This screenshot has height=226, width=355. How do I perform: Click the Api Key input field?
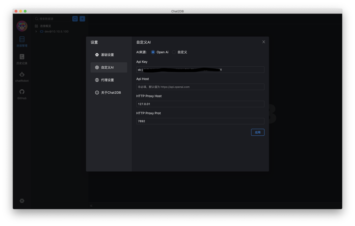[x=200, y=70]
